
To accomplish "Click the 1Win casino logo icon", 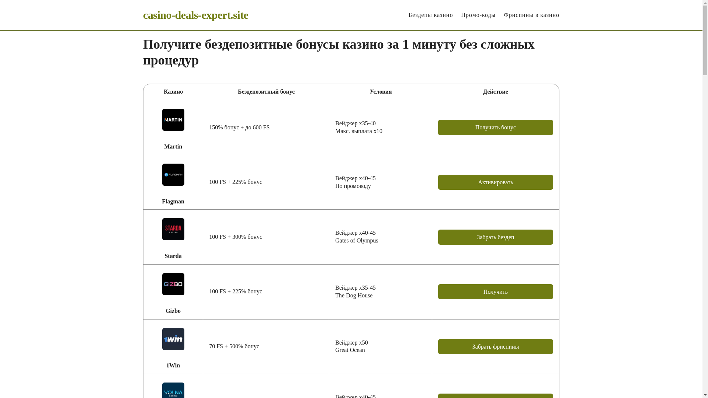I will pos(173,339).
